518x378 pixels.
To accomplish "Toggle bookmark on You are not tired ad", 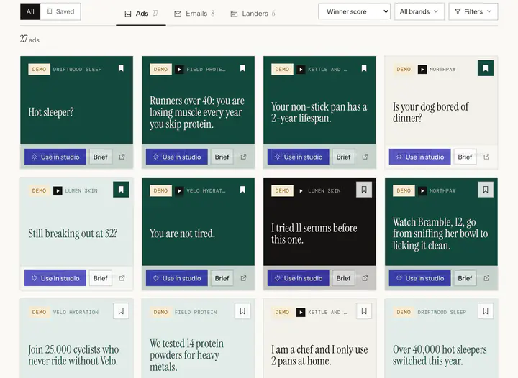I will pos(242,190).
